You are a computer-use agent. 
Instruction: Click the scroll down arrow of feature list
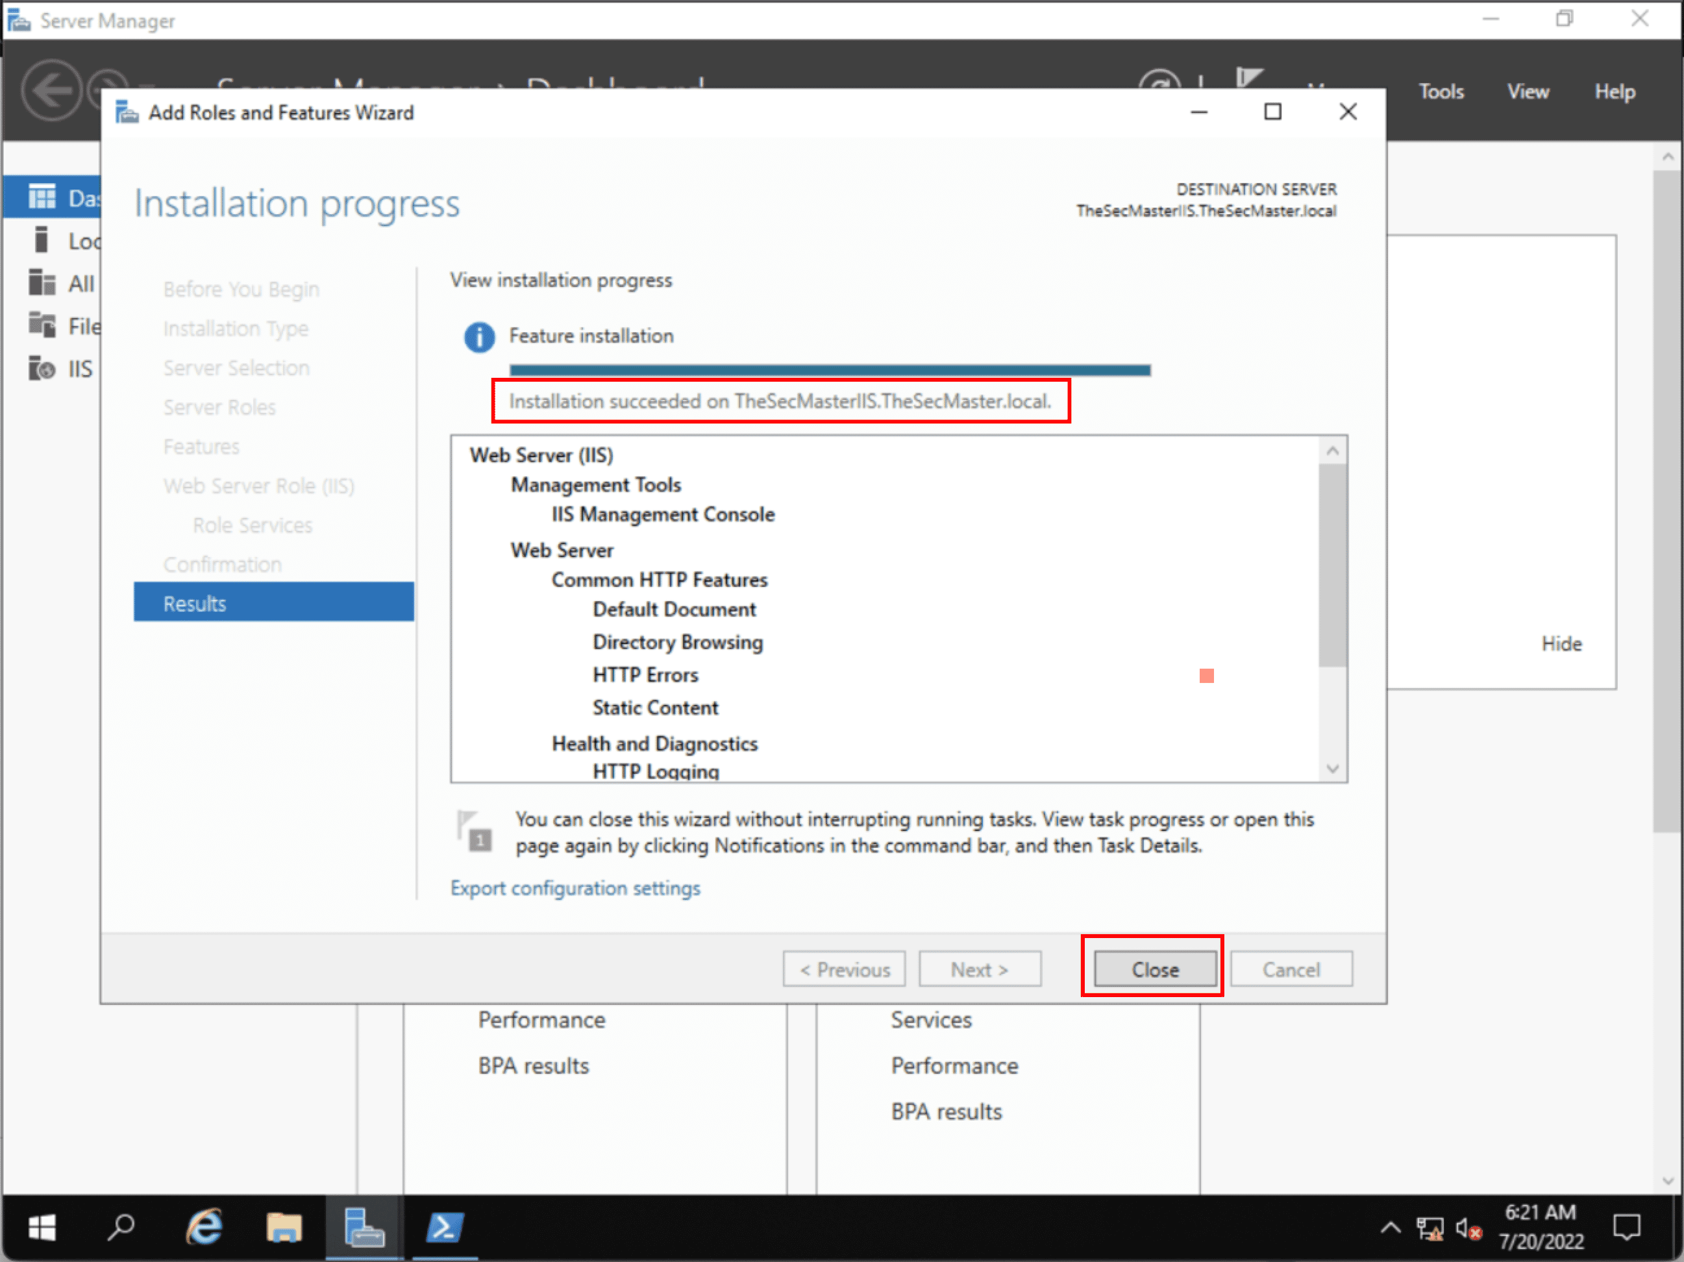click(x=1332, y=768)
